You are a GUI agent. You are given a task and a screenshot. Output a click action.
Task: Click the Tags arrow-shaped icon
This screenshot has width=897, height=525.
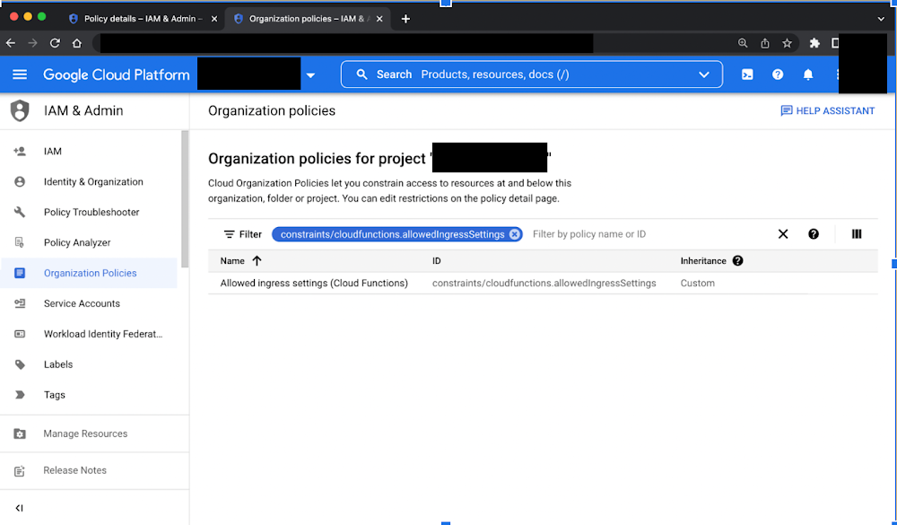click(20, 395)
